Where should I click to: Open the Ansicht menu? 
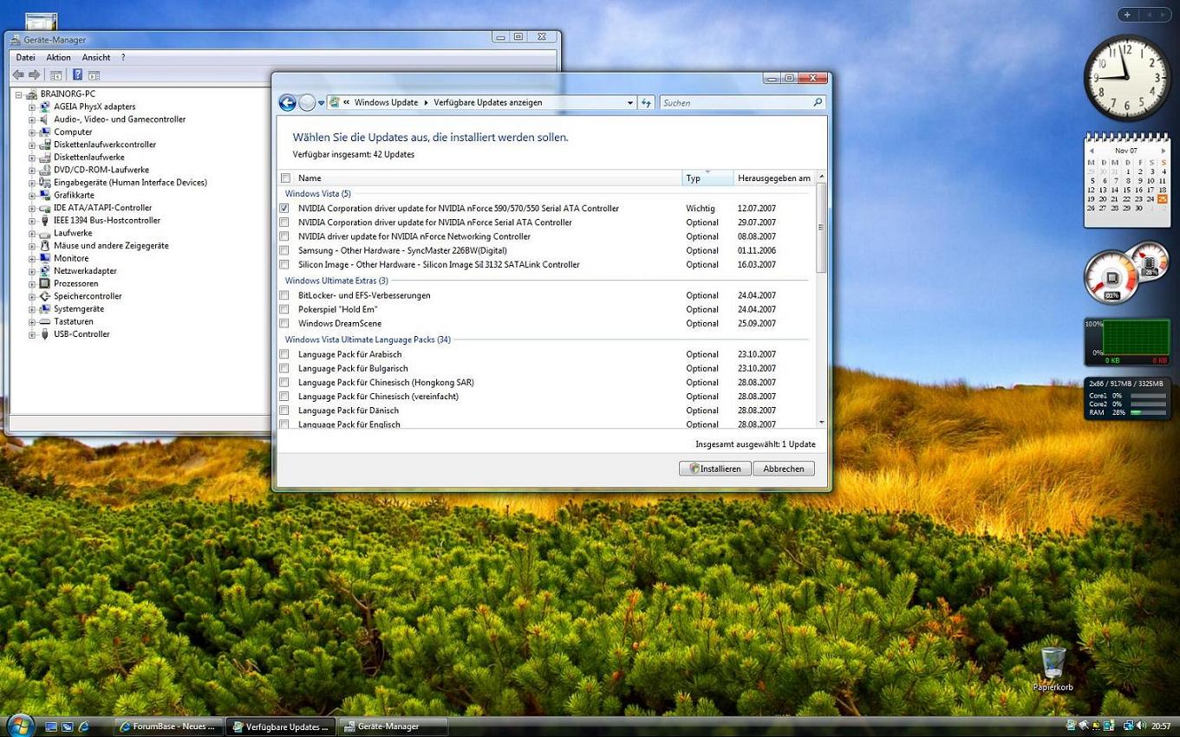click(x=96, y=57)
